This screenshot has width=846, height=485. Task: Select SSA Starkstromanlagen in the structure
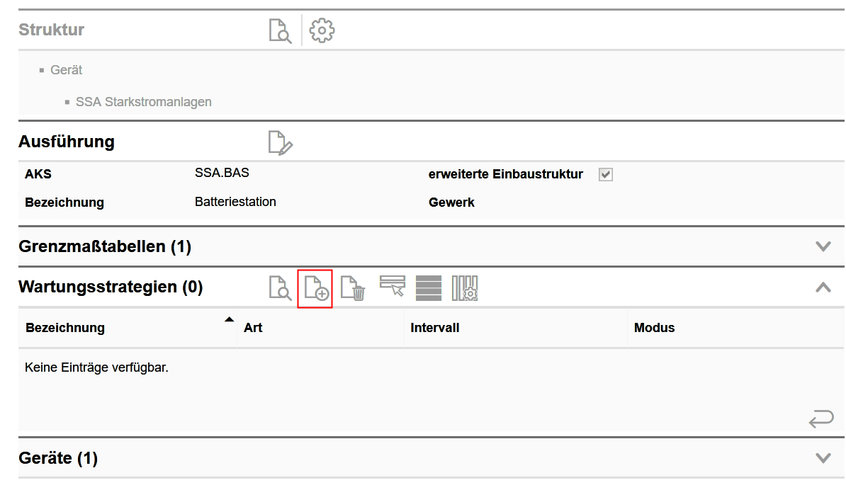(x=143, y=102)
